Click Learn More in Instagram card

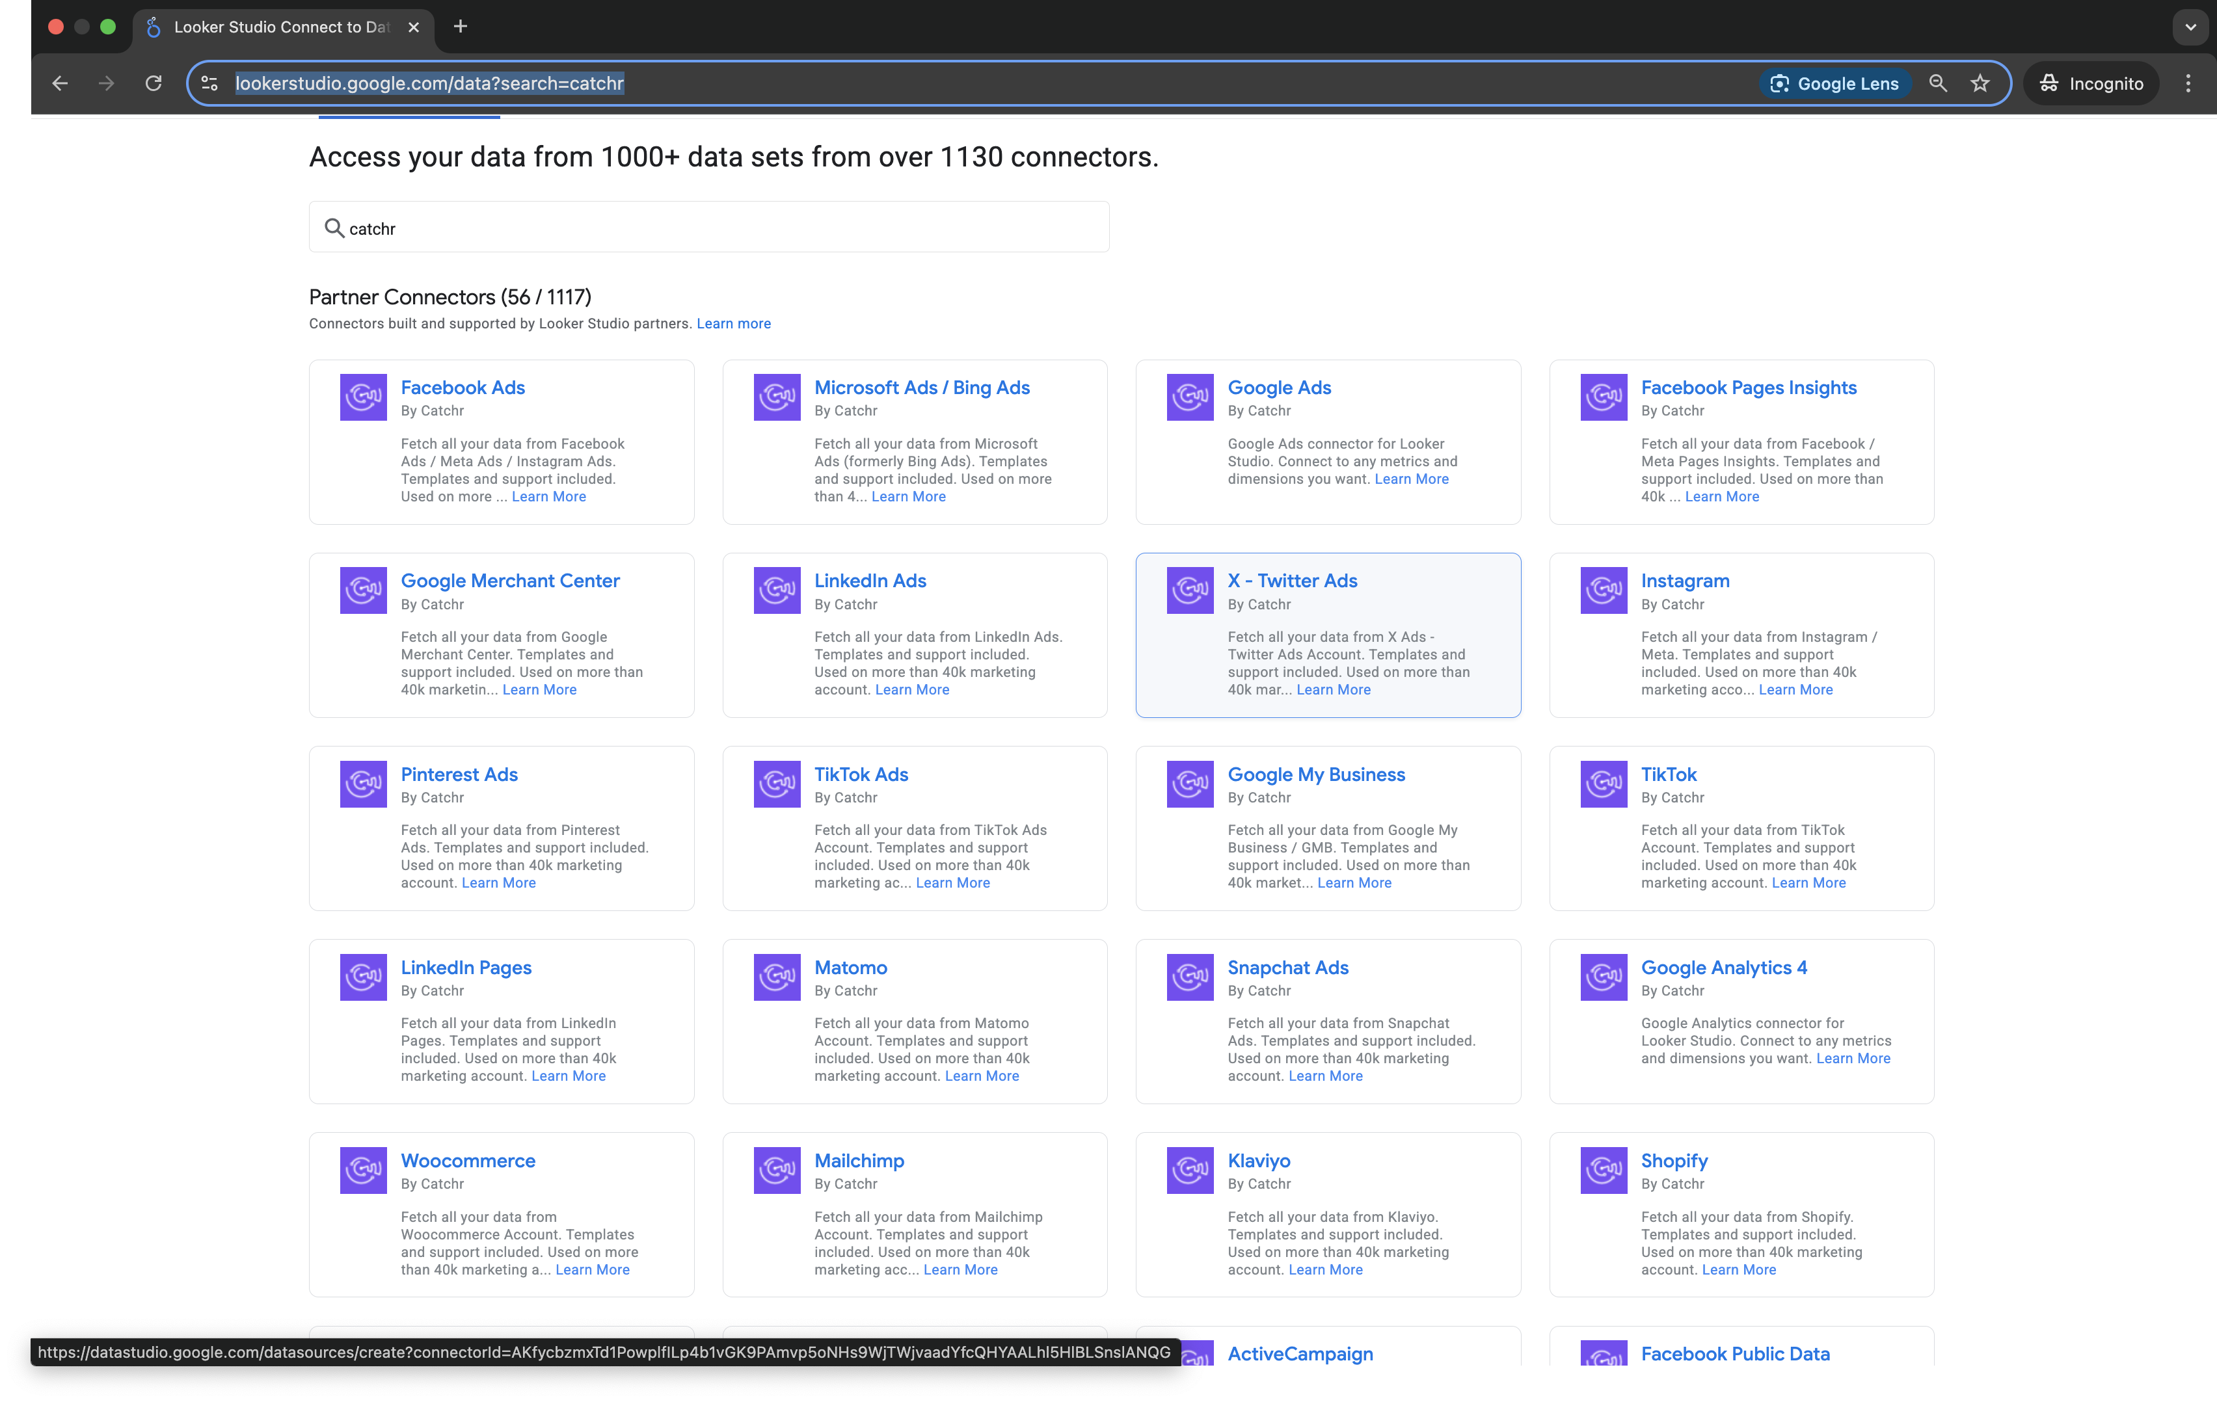[1795, 689]
